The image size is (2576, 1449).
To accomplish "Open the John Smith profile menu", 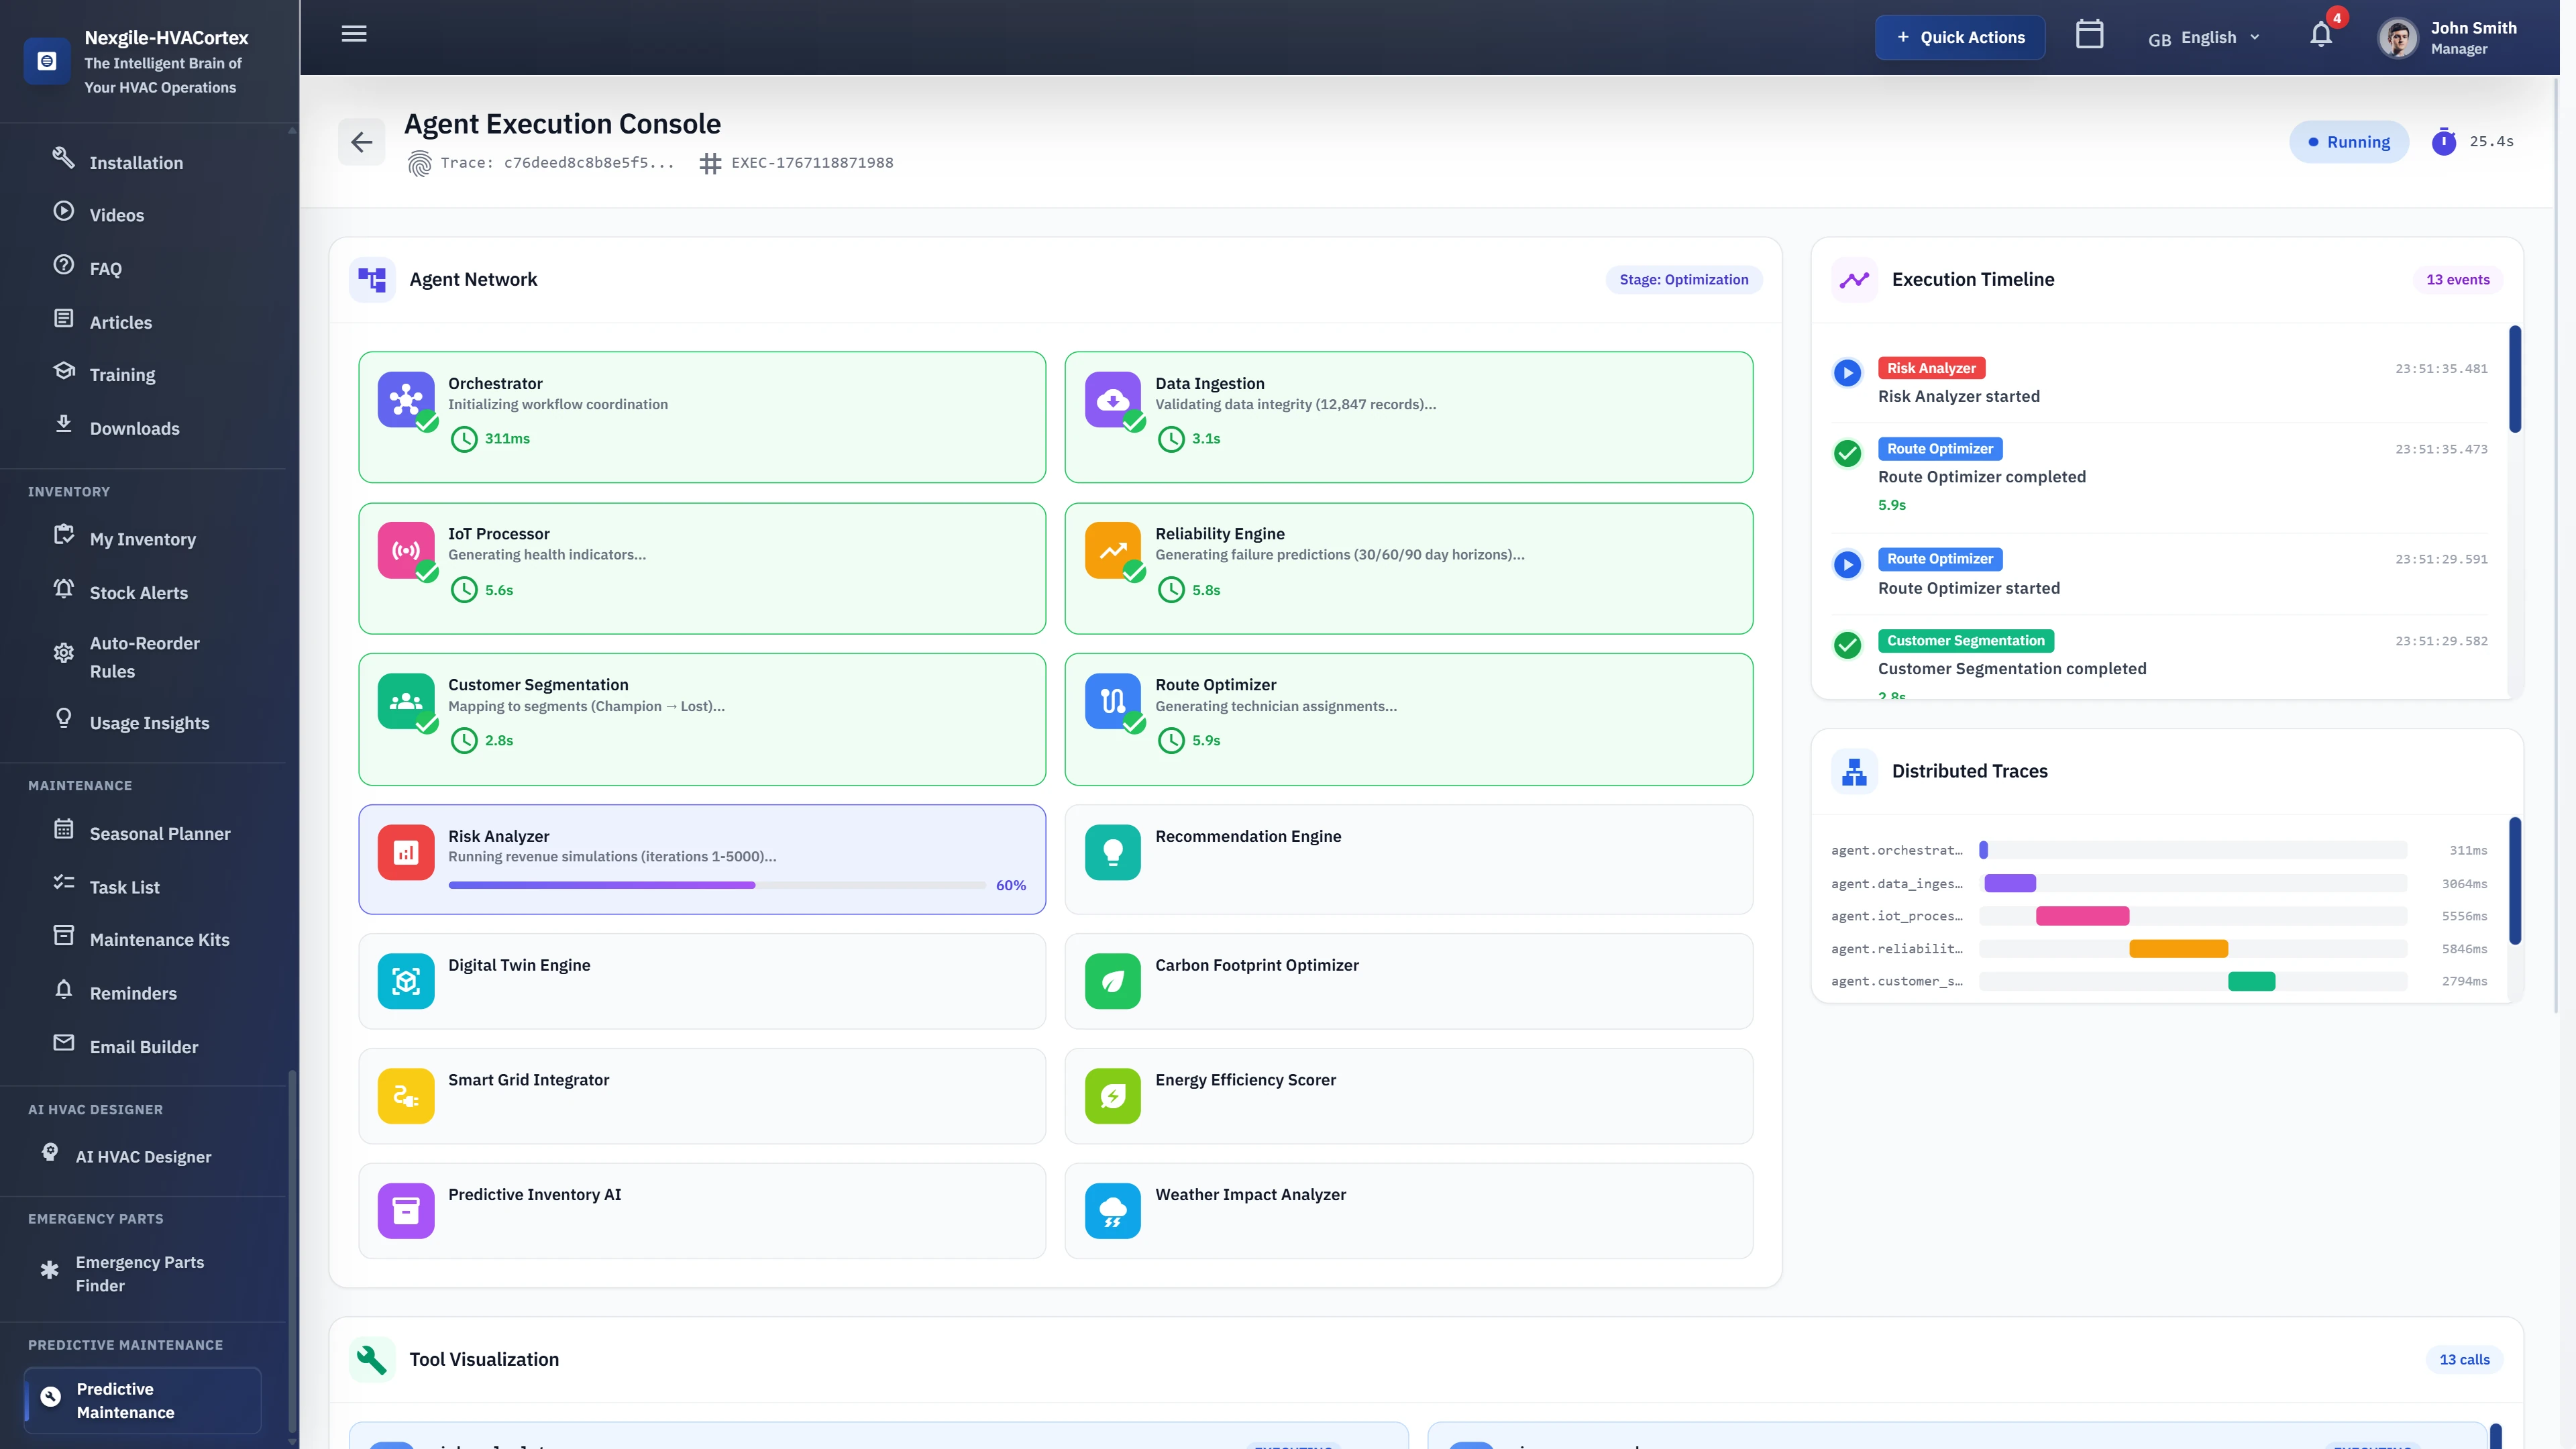I will point(2449,38).
